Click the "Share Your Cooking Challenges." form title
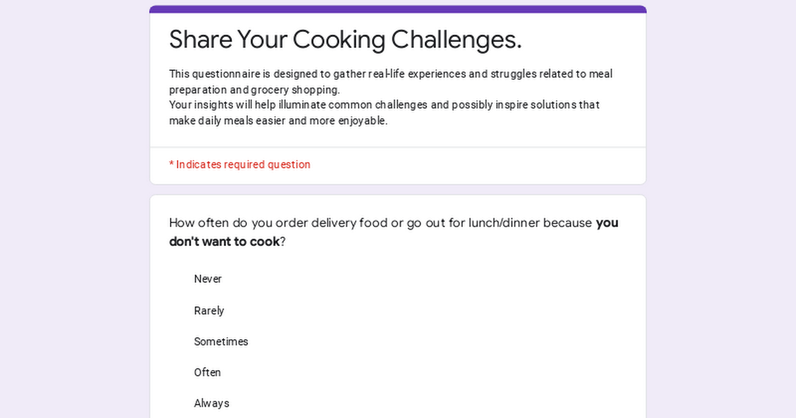 (x=345, y=40)
